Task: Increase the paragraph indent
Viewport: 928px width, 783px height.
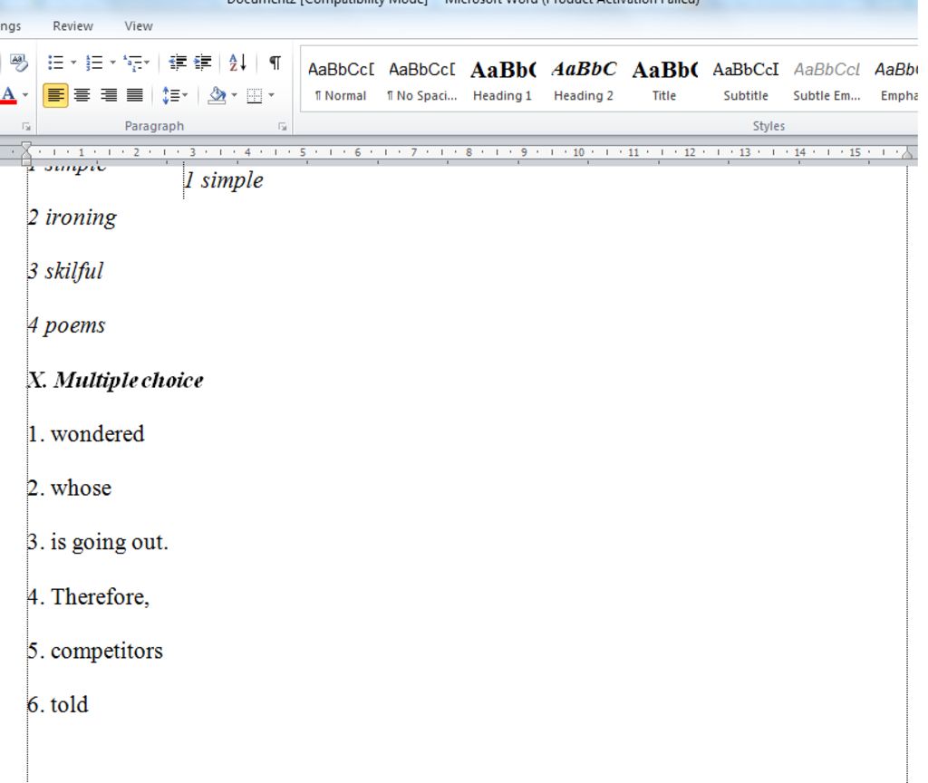Action: 202,63
